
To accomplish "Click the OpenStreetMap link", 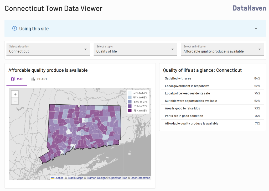I will (140, 178).
